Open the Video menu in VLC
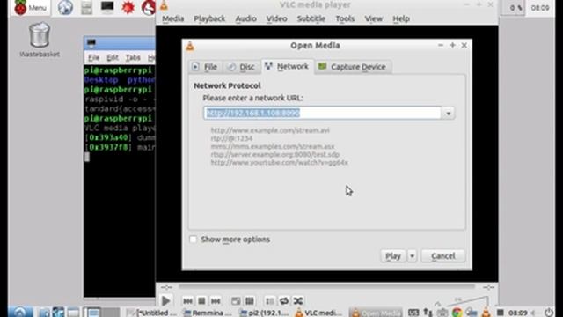The width and height of the screenshot is (563, 317). (276, 18)
